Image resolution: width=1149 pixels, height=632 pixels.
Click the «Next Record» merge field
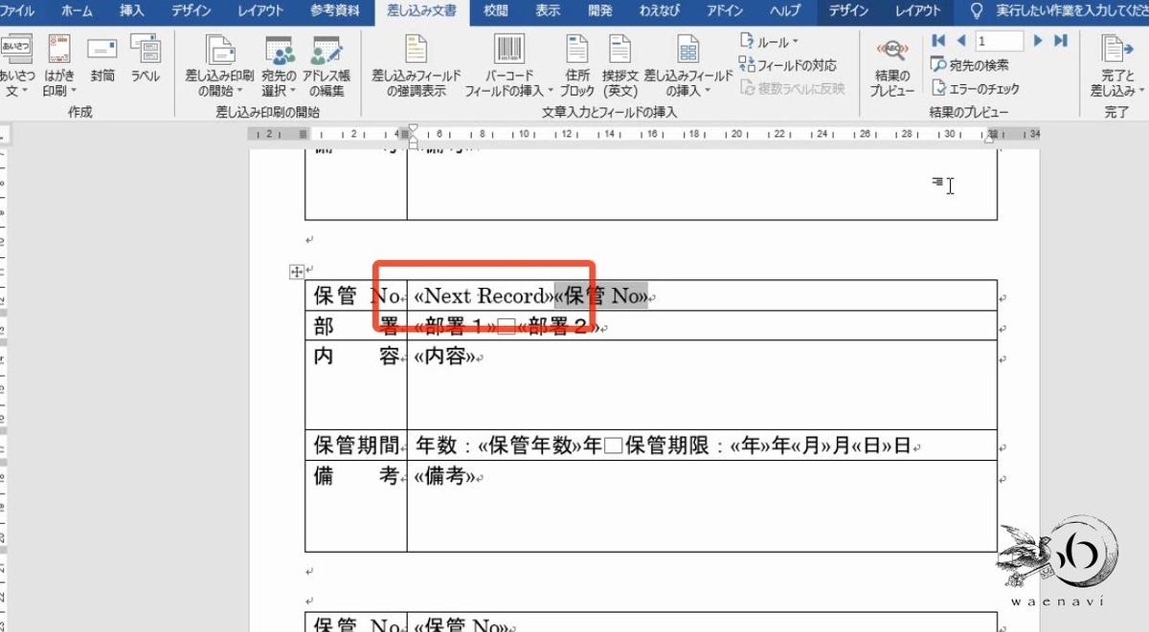pos(484,295)
